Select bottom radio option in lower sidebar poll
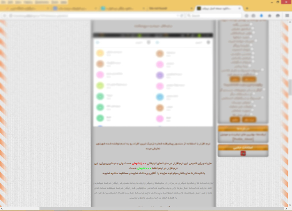The width and height of the screenshot is (292, 211). pyautogui.click(x=251, y=114)
